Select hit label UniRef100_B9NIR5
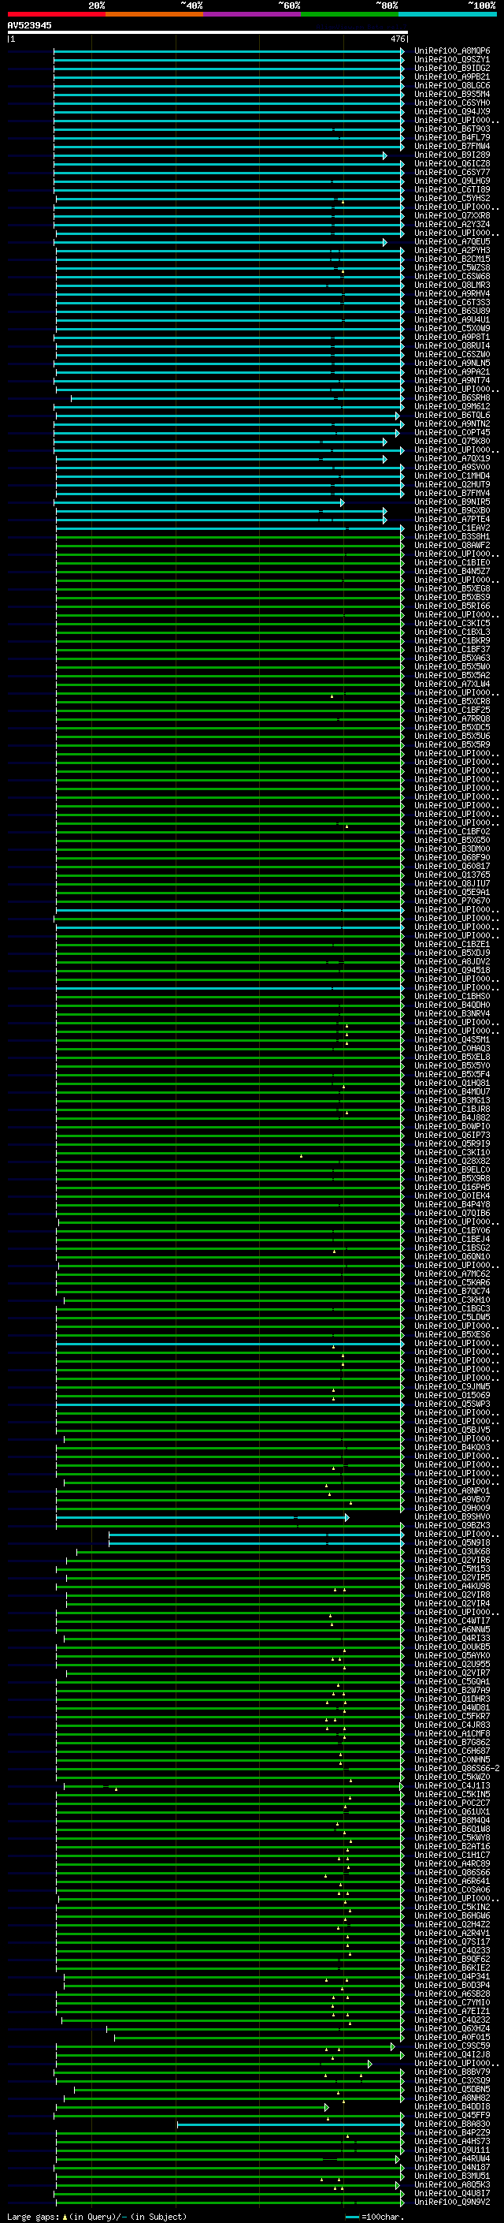Viewport: 504px width, 2223px height. [451, 502]
